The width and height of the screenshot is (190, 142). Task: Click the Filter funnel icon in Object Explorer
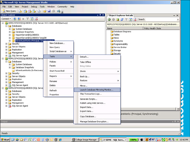point(27,19)
